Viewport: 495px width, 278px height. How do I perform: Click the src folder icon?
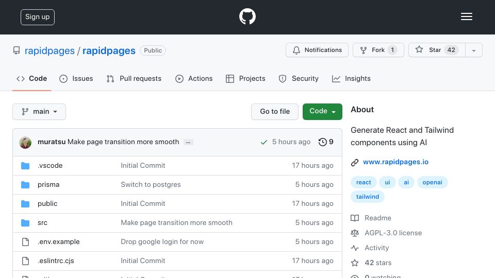pos(25,223)
